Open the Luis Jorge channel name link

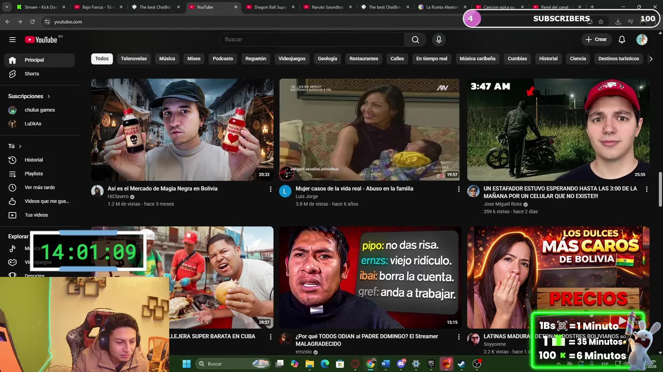click(x=307, y=197)
